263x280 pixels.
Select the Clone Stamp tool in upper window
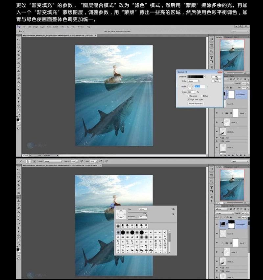[x=19, y=71]
